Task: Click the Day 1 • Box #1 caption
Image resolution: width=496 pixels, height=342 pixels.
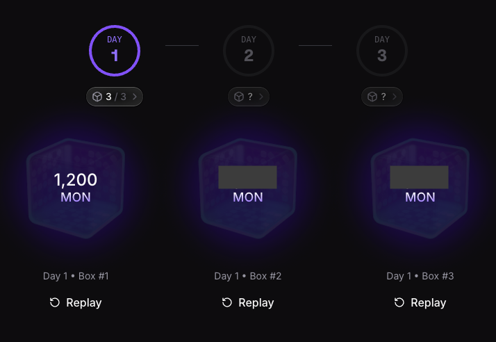Action: pos(76,276)
